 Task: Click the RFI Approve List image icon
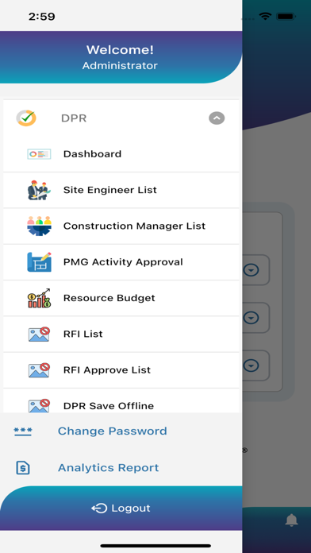[39, 370]
